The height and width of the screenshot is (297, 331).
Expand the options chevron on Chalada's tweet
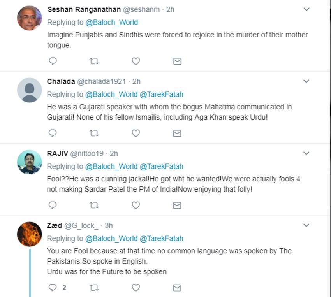pos(306,81)
